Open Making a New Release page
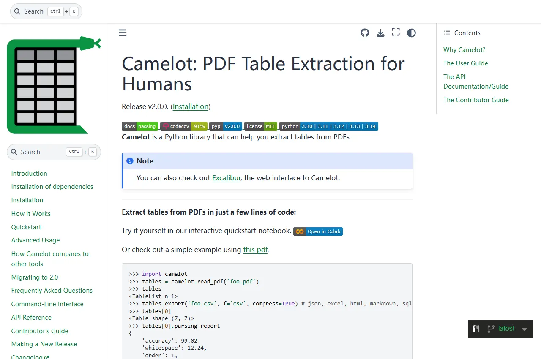The width and height of the screenshot is (541, 359). click(x=44, y=344)
